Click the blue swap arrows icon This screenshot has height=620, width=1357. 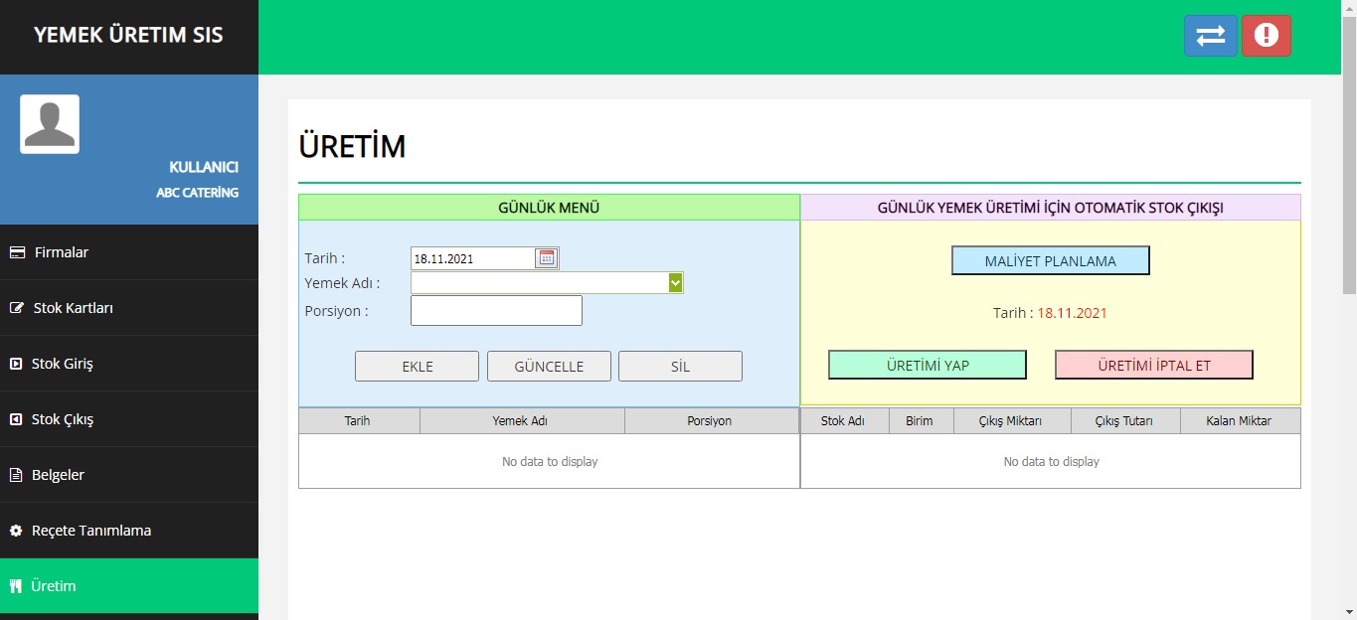pyautogui.click(x=1210, y=36)
